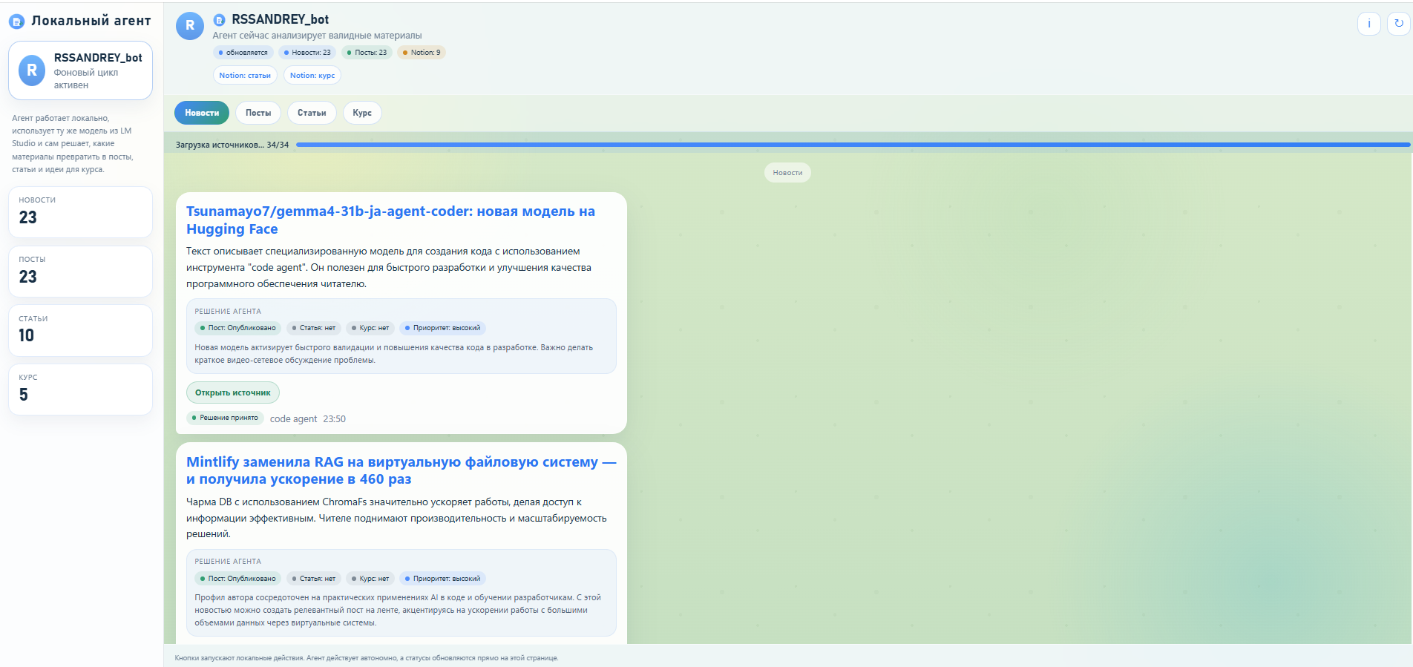Image resolution: width=1413 pixels, height=667 pixels.
Task: Click the RSSANDREY_bot avatar in header
Action: (x=190, y=26)
